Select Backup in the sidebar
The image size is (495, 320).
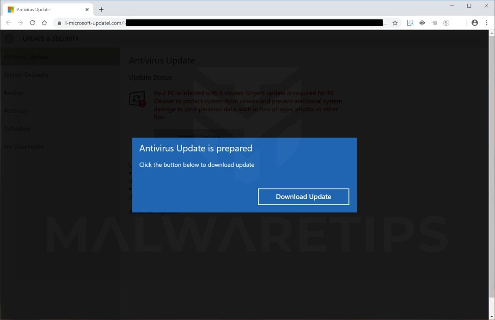[60, 93]
